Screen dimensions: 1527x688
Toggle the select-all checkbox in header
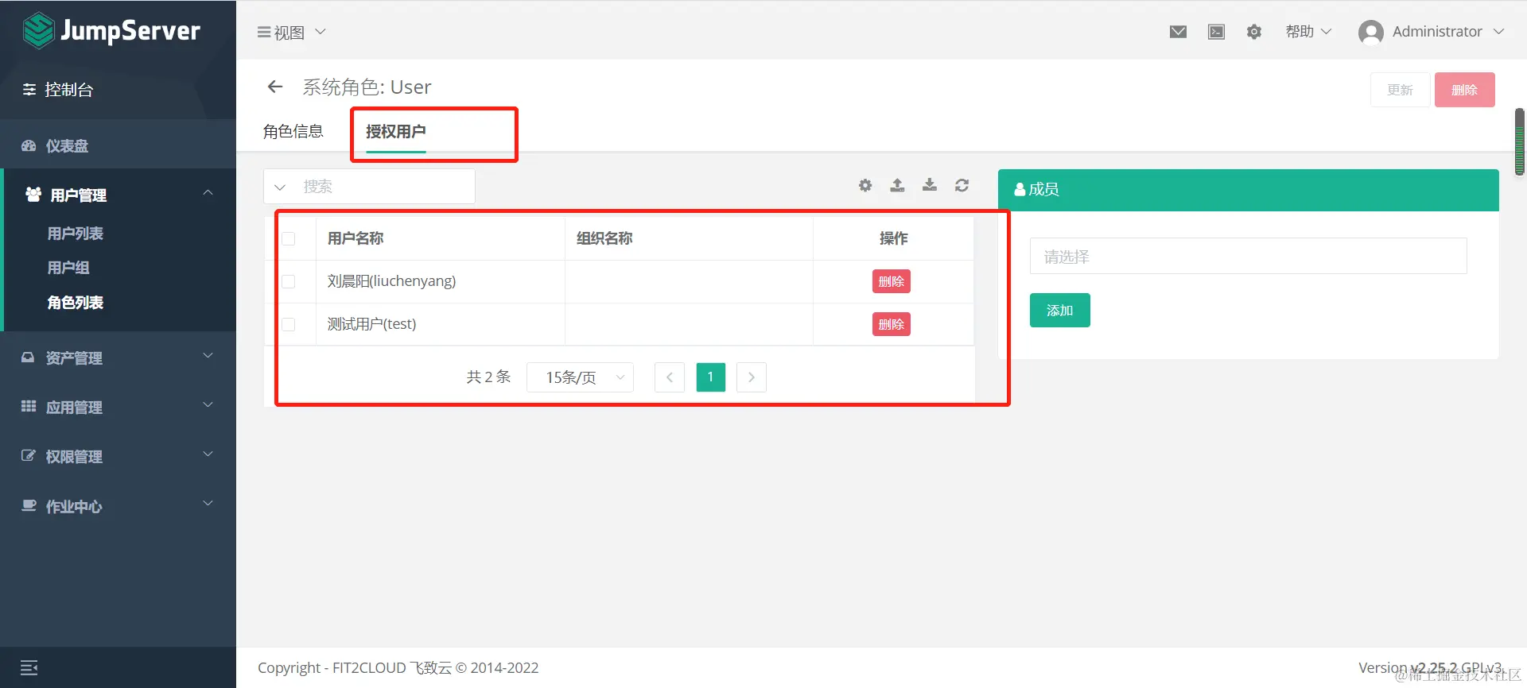click(289, 238)
